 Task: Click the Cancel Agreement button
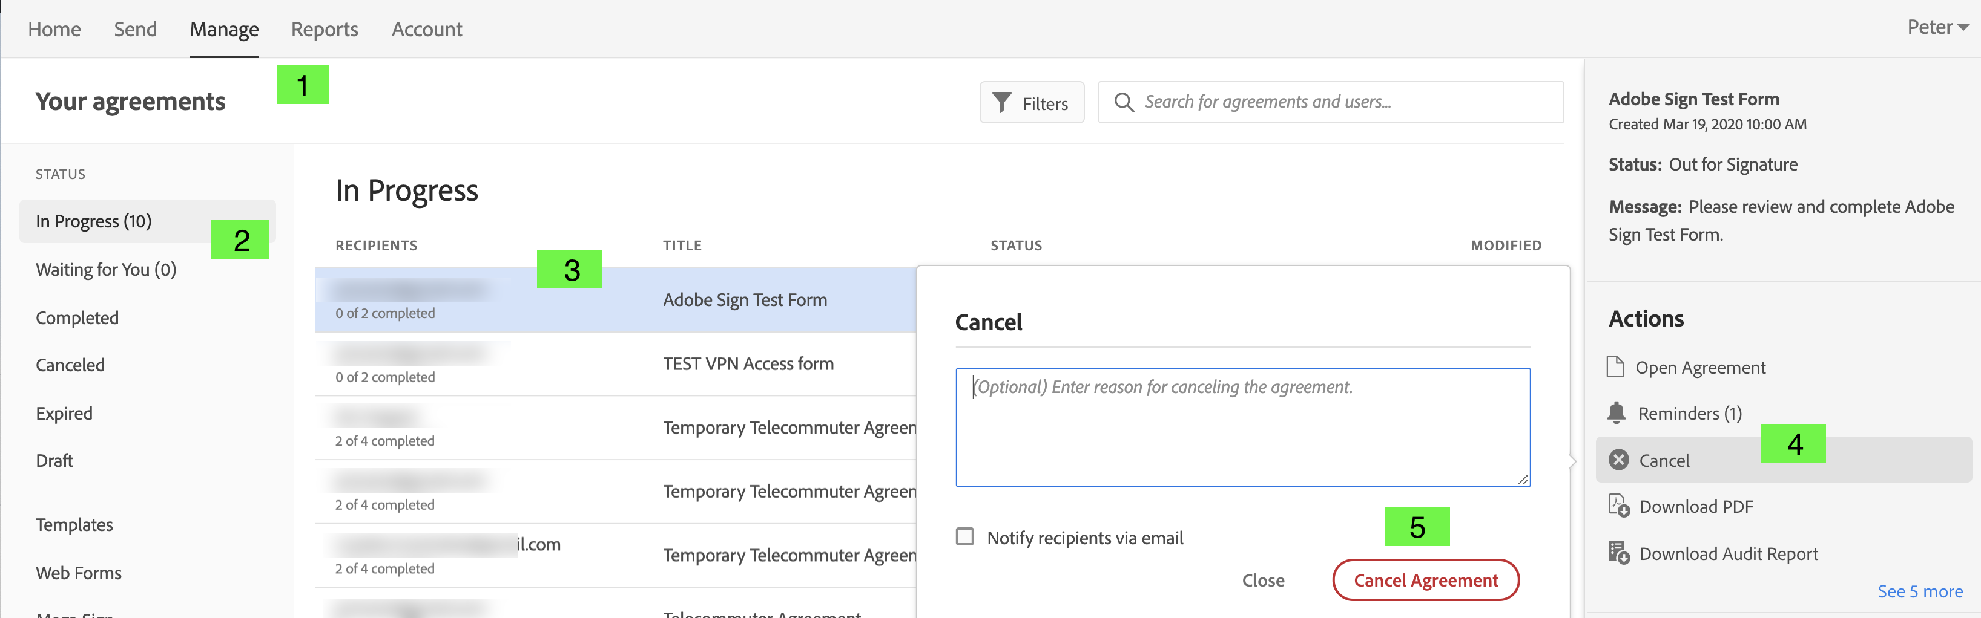pyautogui.click(x=1425, y=580)
